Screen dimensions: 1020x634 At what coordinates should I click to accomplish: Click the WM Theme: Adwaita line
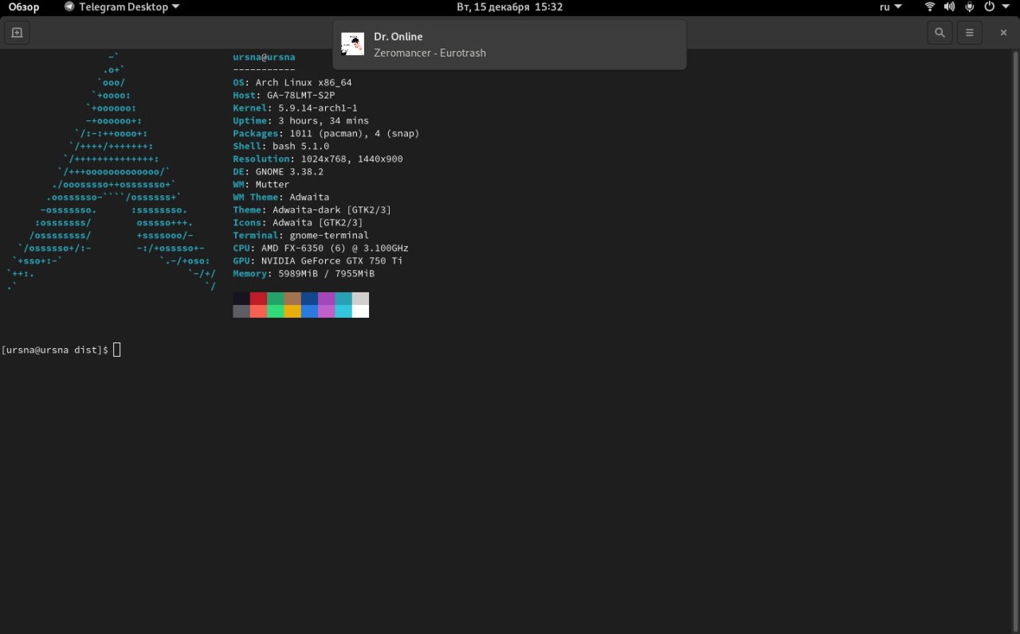point(280,198)
